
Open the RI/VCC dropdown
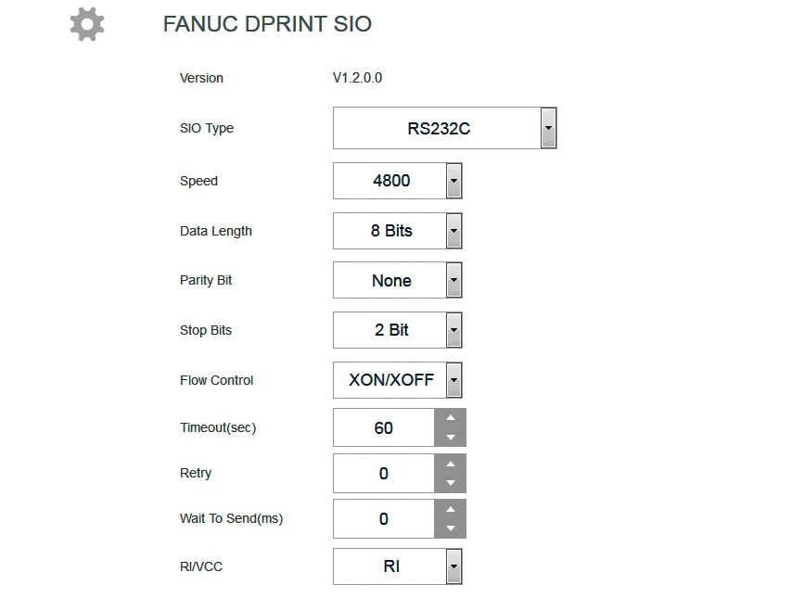tap(453, 566)
